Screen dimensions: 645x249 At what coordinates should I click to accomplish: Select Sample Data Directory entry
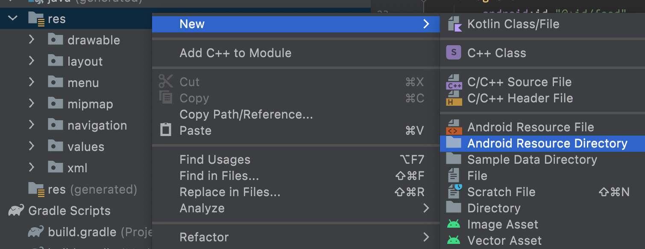tap(532, 159)
